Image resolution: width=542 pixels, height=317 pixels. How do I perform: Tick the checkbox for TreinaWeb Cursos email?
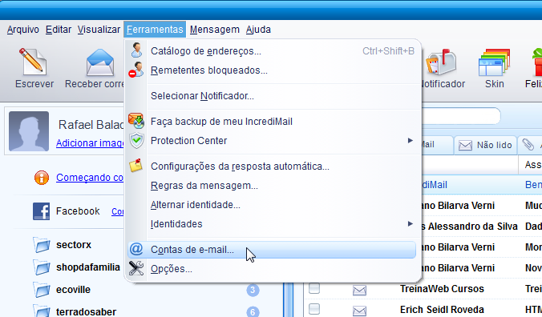[x=314, y=288]
